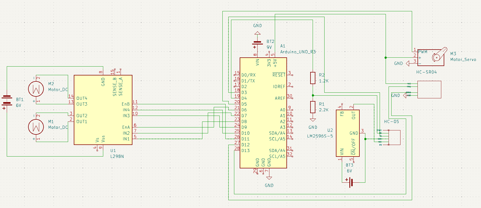This screenshot has height=208, width=481.
Task: Select the M1 DC motor symbol
Action: (36, 127)
